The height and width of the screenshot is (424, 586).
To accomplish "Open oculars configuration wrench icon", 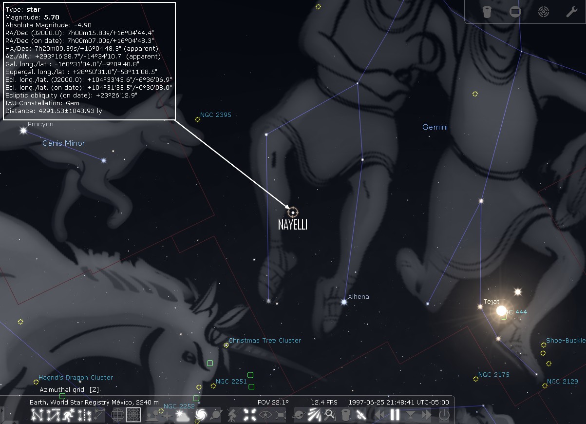I will coord(571,12).
